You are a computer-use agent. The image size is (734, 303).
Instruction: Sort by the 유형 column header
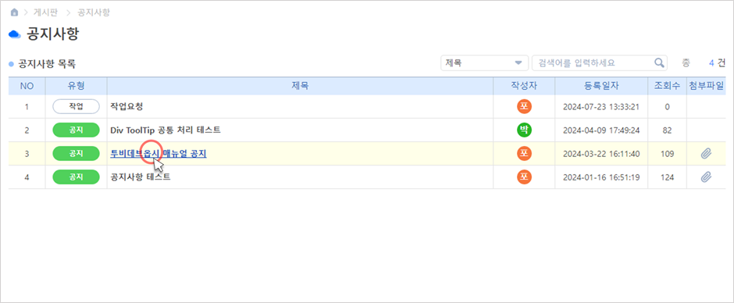pyautogui.click(x=77, y=86)
